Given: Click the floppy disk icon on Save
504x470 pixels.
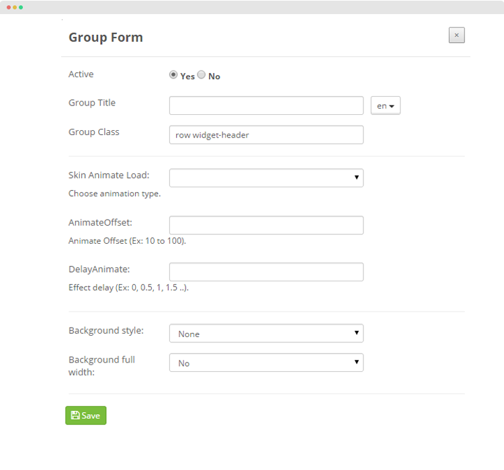Looking at the screenshot, I should [75, 415].
